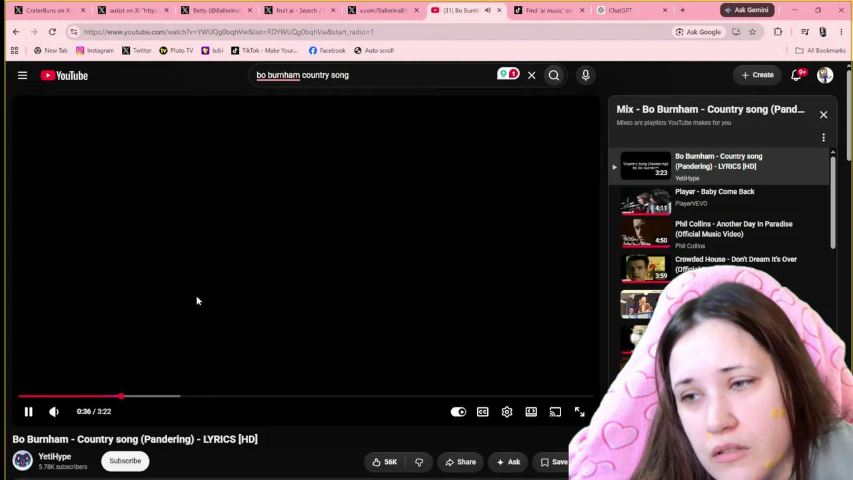The height and width of the screenshot is (480, 853).
Task: Save the video to a playlist
Action: click(x=554, y=462)
